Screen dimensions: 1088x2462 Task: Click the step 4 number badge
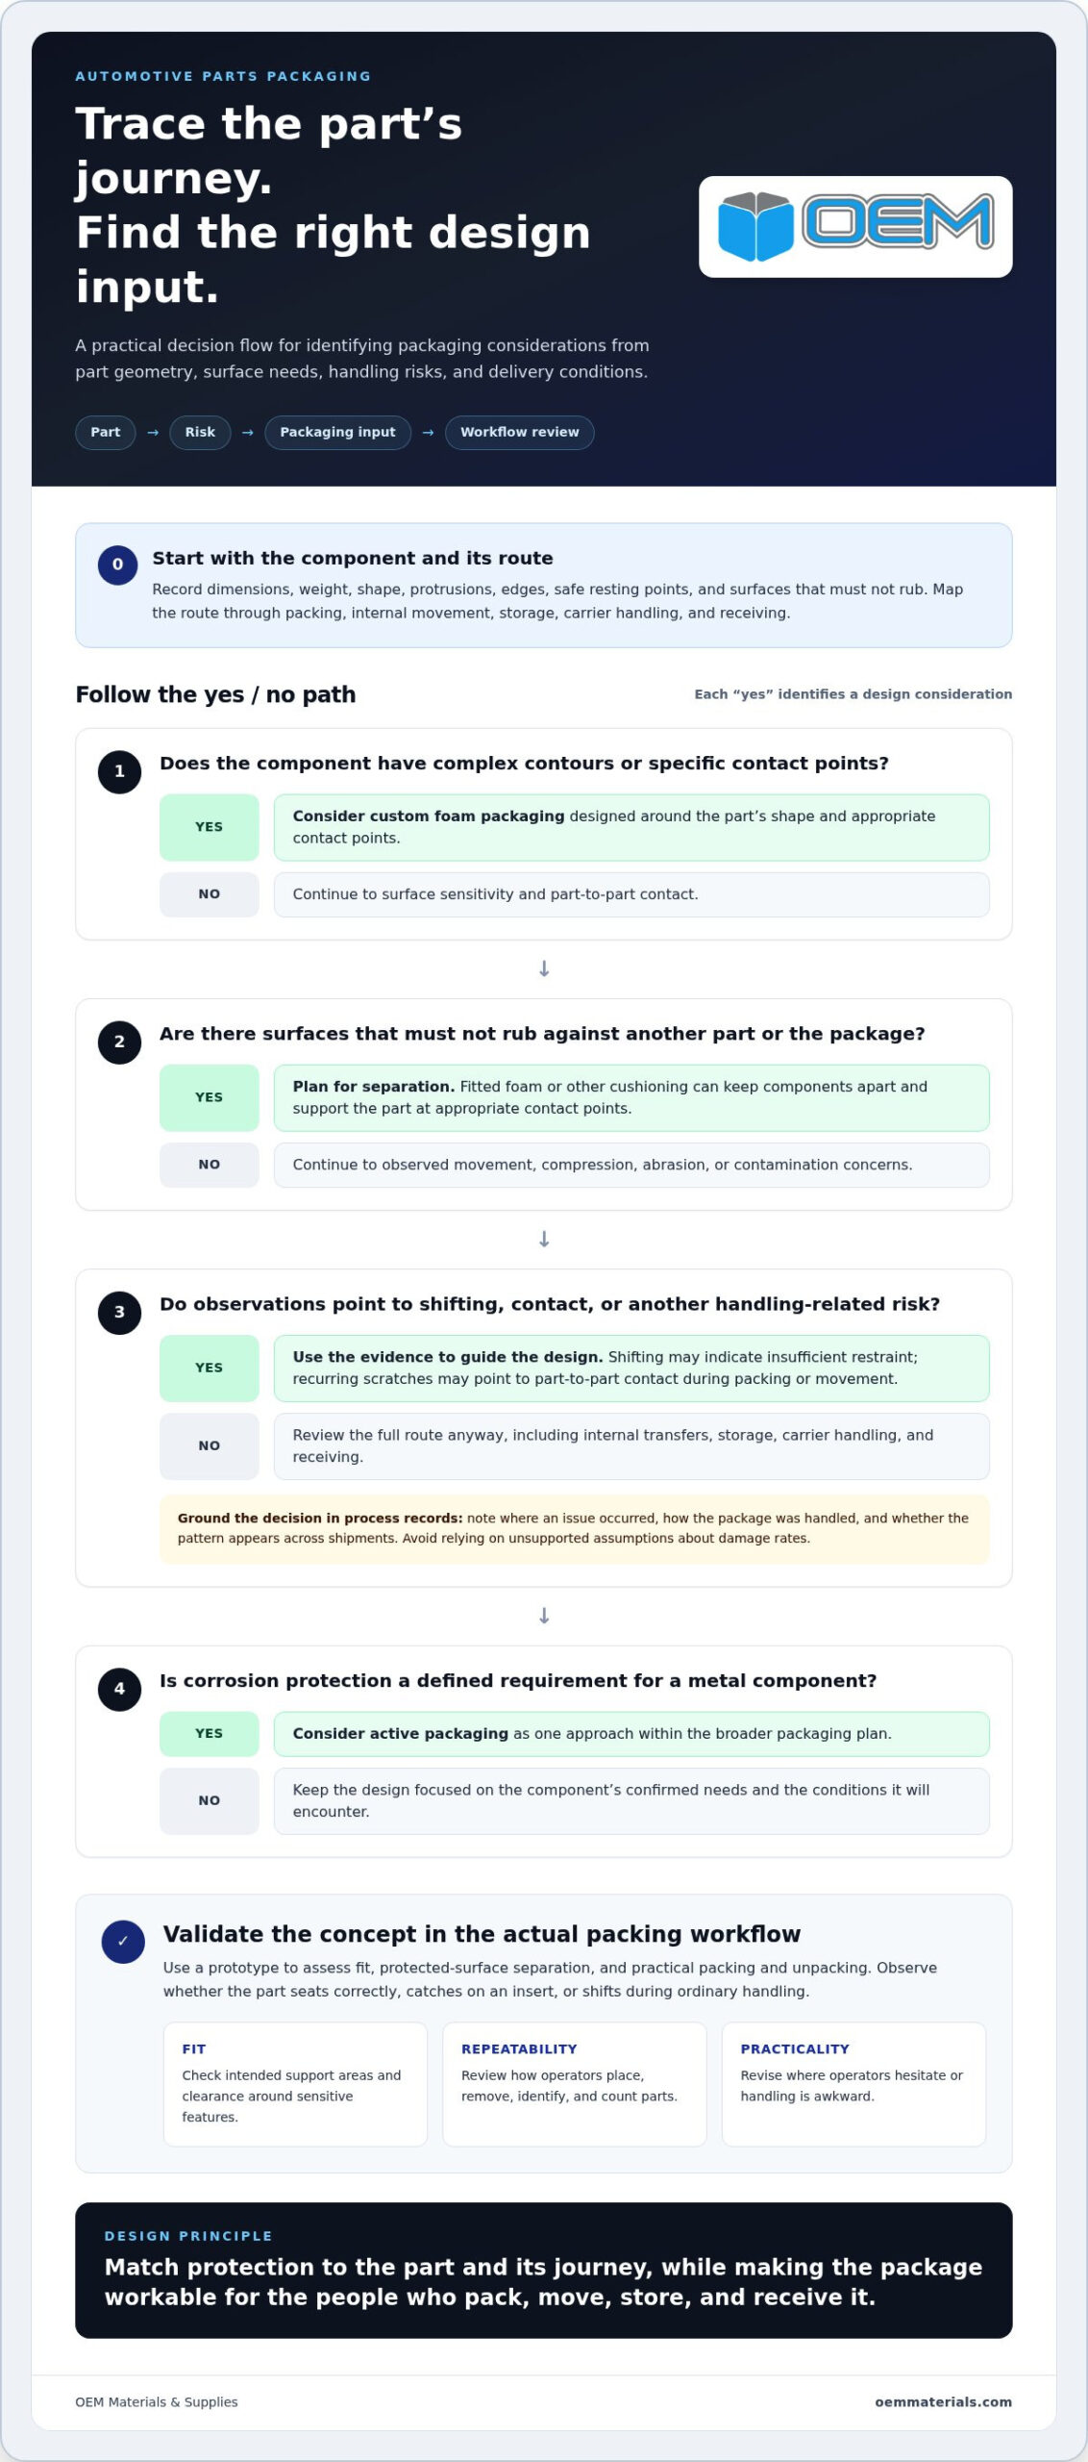click(x=119, y=1688)
